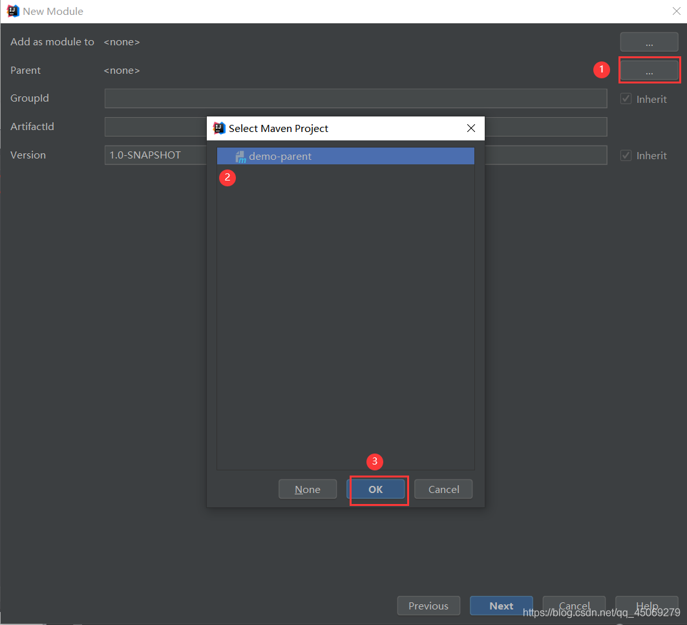Focus the GroupId input field

click(x=355, y=98)
